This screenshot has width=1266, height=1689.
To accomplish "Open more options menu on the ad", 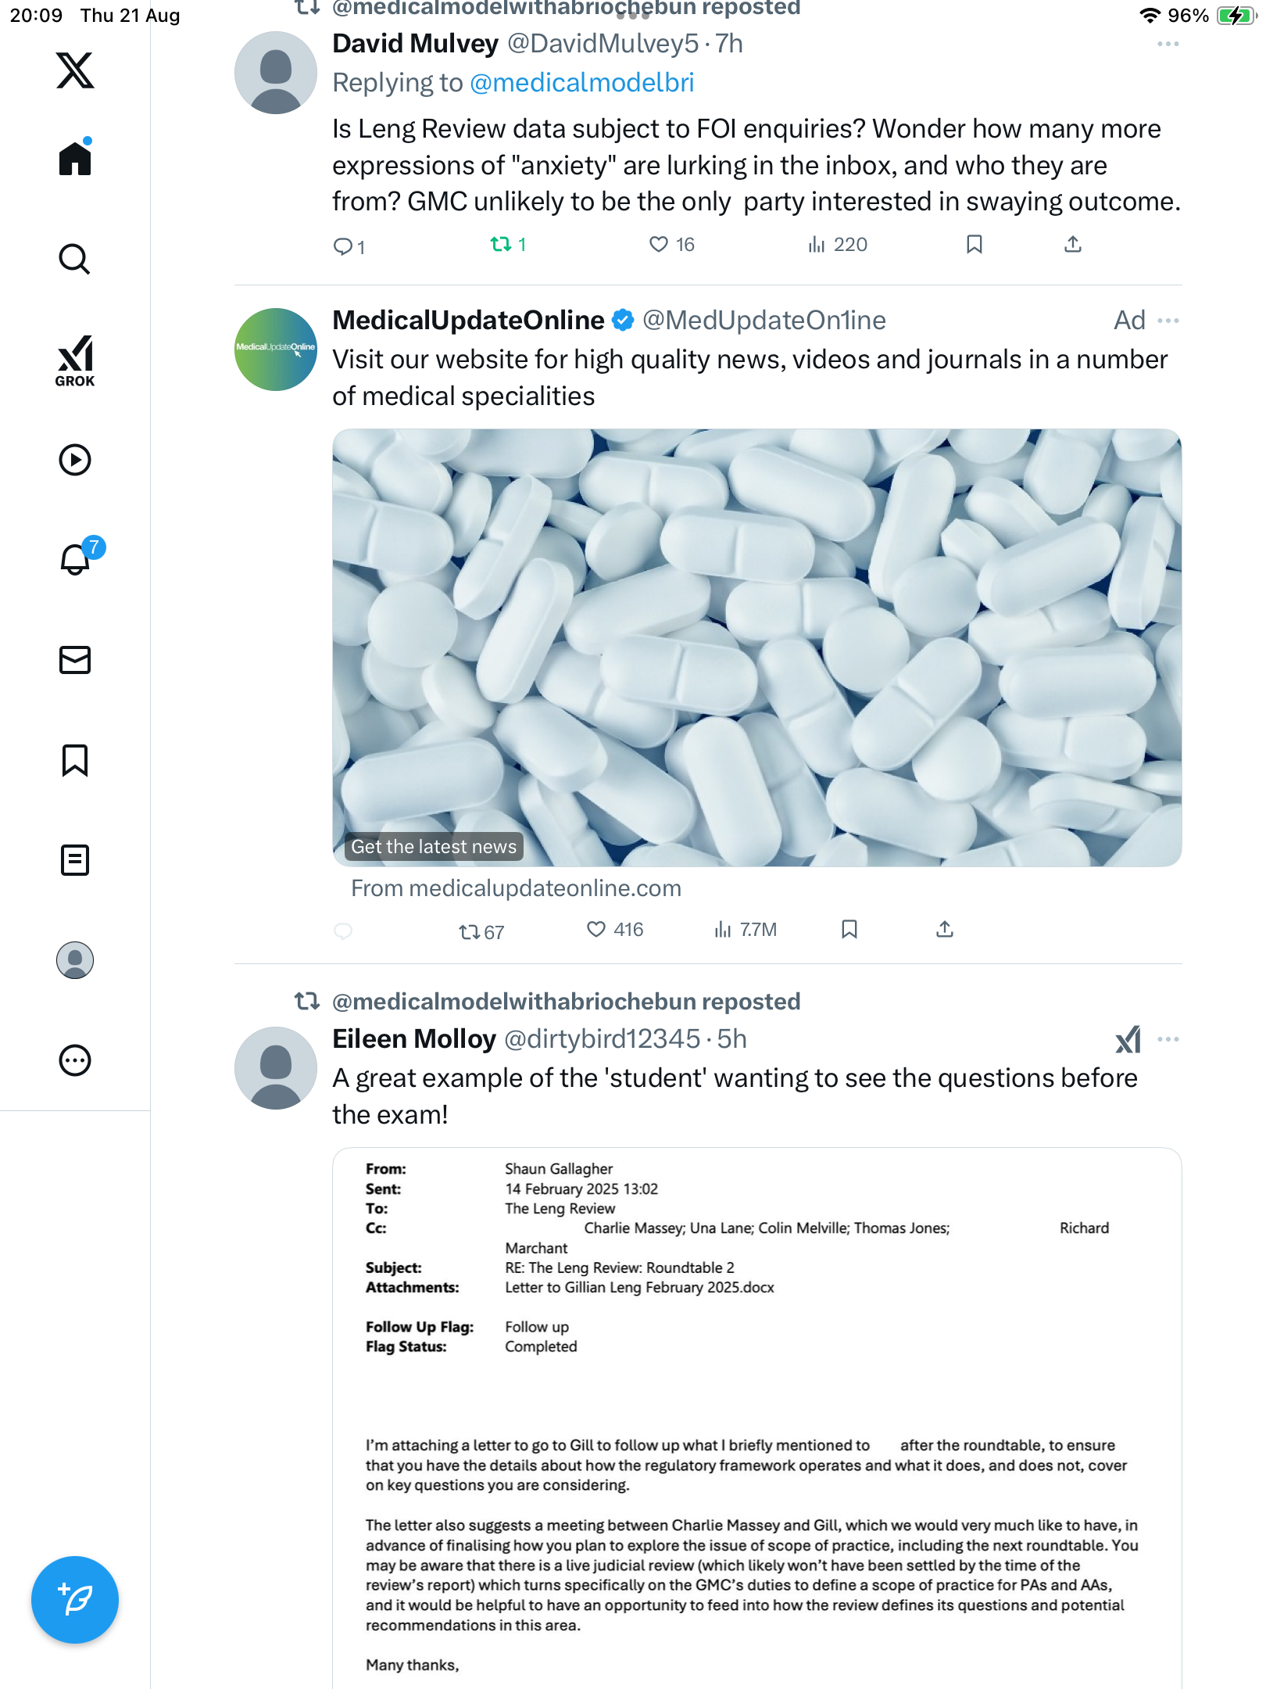I will 1168,321.
